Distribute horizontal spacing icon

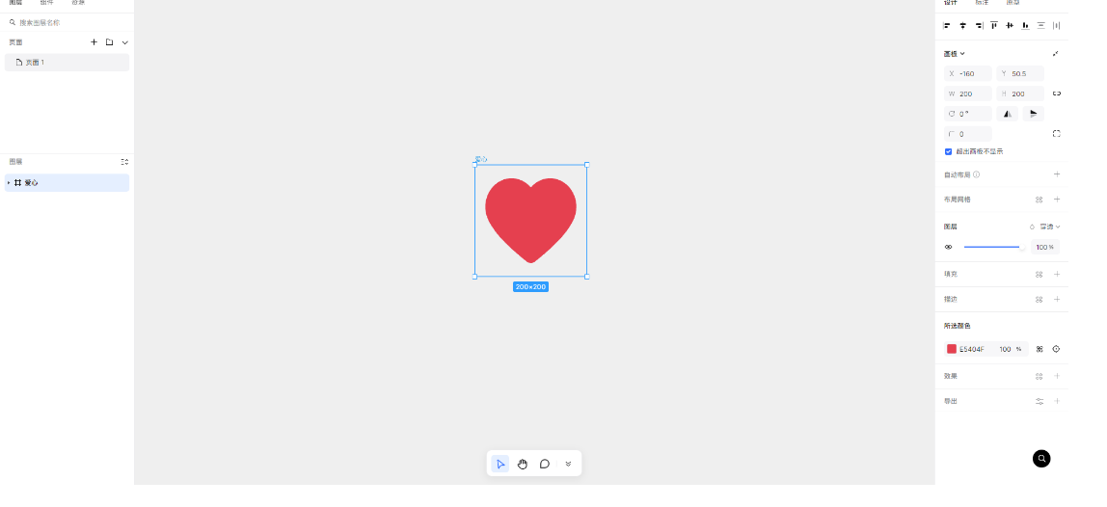(1056, 25)
